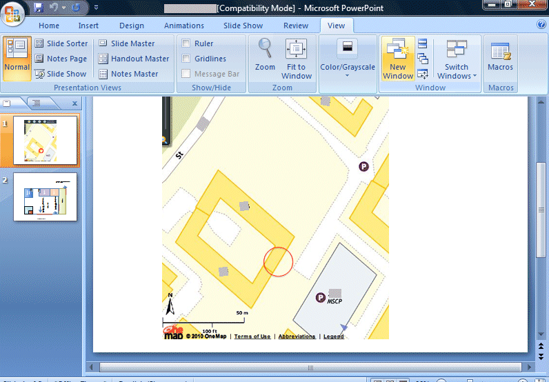Open PowerPoint Help question mark icon
The width and height of the screenshot is (549, 382).
tap(541, 25)
